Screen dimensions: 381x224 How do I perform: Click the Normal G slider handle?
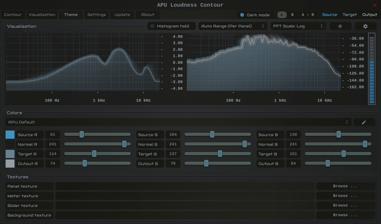[245, 144]
